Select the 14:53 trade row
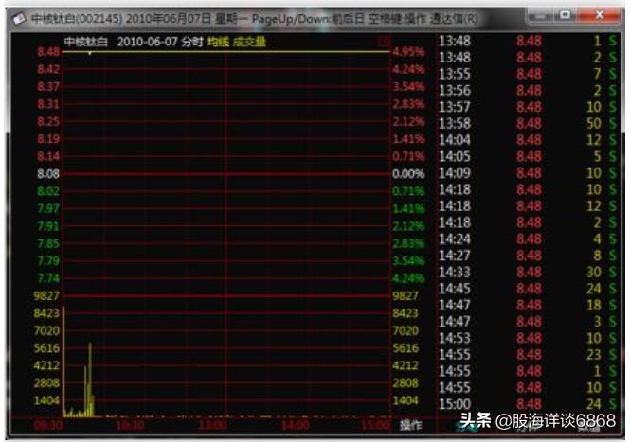630x442 pixels. point(527,338)
